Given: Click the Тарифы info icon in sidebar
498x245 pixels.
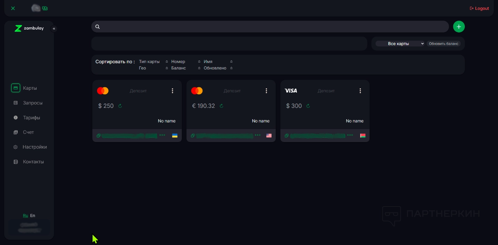Looking at the screenshot, I should pos(15,118).
